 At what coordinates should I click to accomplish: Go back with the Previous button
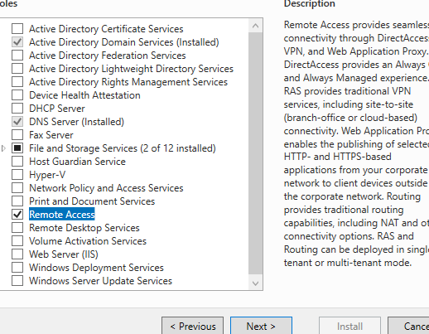[x=193, y=327]
